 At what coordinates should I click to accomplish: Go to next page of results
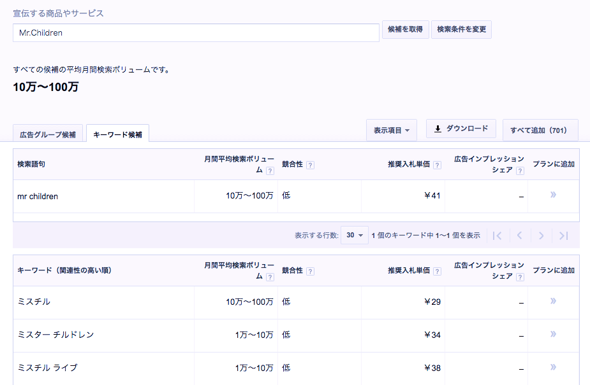(x=541, y=235)
